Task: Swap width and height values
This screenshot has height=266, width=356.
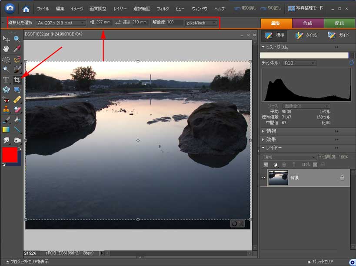Action: (x=118, y=23)
